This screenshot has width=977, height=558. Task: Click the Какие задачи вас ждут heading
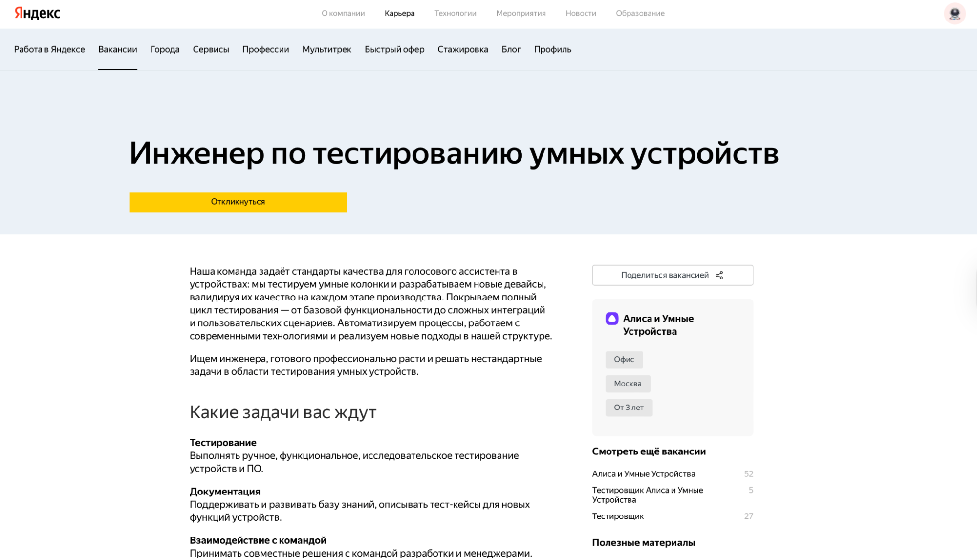pyautogui.click(x=283, y=413)
